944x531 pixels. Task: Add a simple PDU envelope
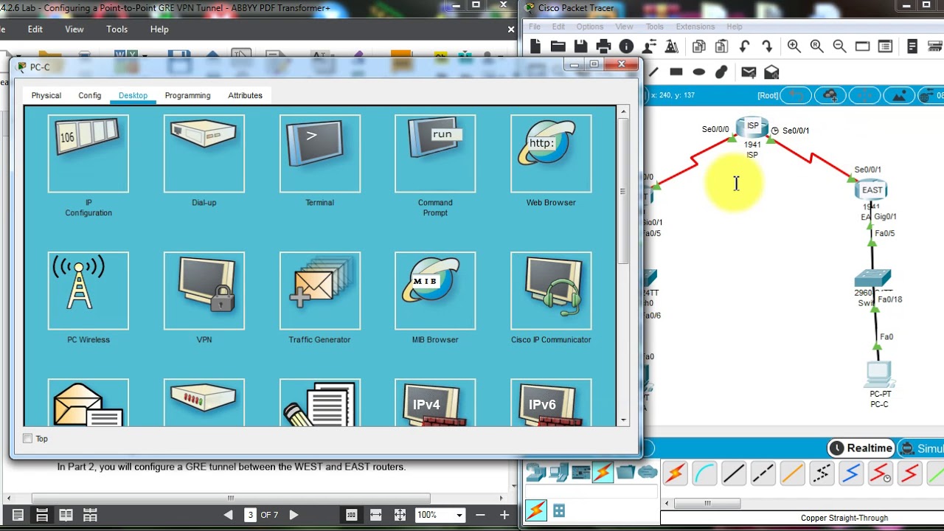(x=749, y=72)
